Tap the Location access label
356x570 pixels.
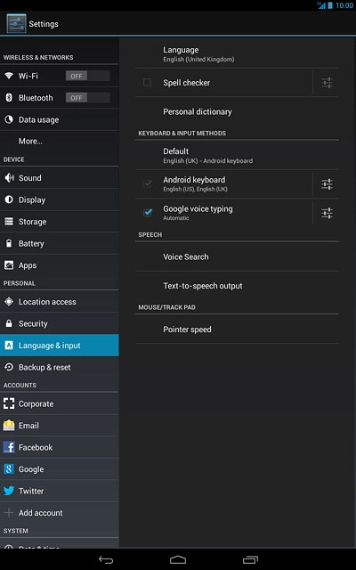pos(47,302)
